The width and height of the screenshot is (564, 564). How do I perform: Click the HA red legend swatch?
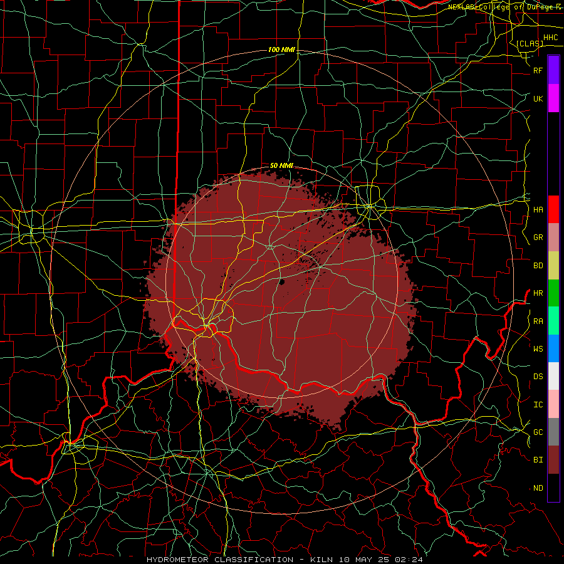[x=553, y=209]
